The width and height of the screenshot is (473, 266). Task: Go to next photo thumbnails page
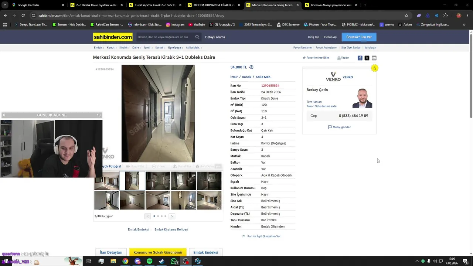point(172,216)
